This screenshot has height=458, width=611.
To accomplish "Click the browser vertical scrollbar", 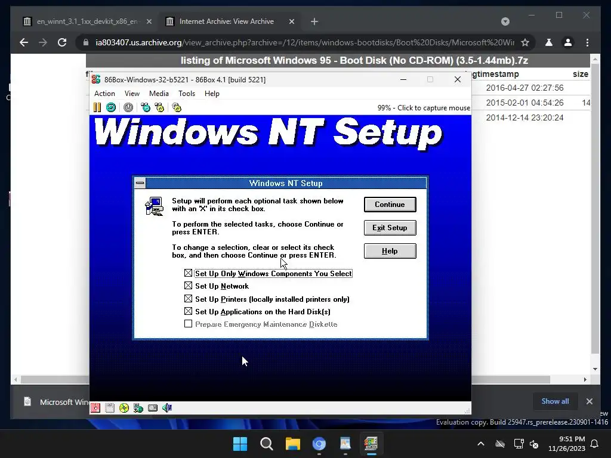I will (595, 209).
